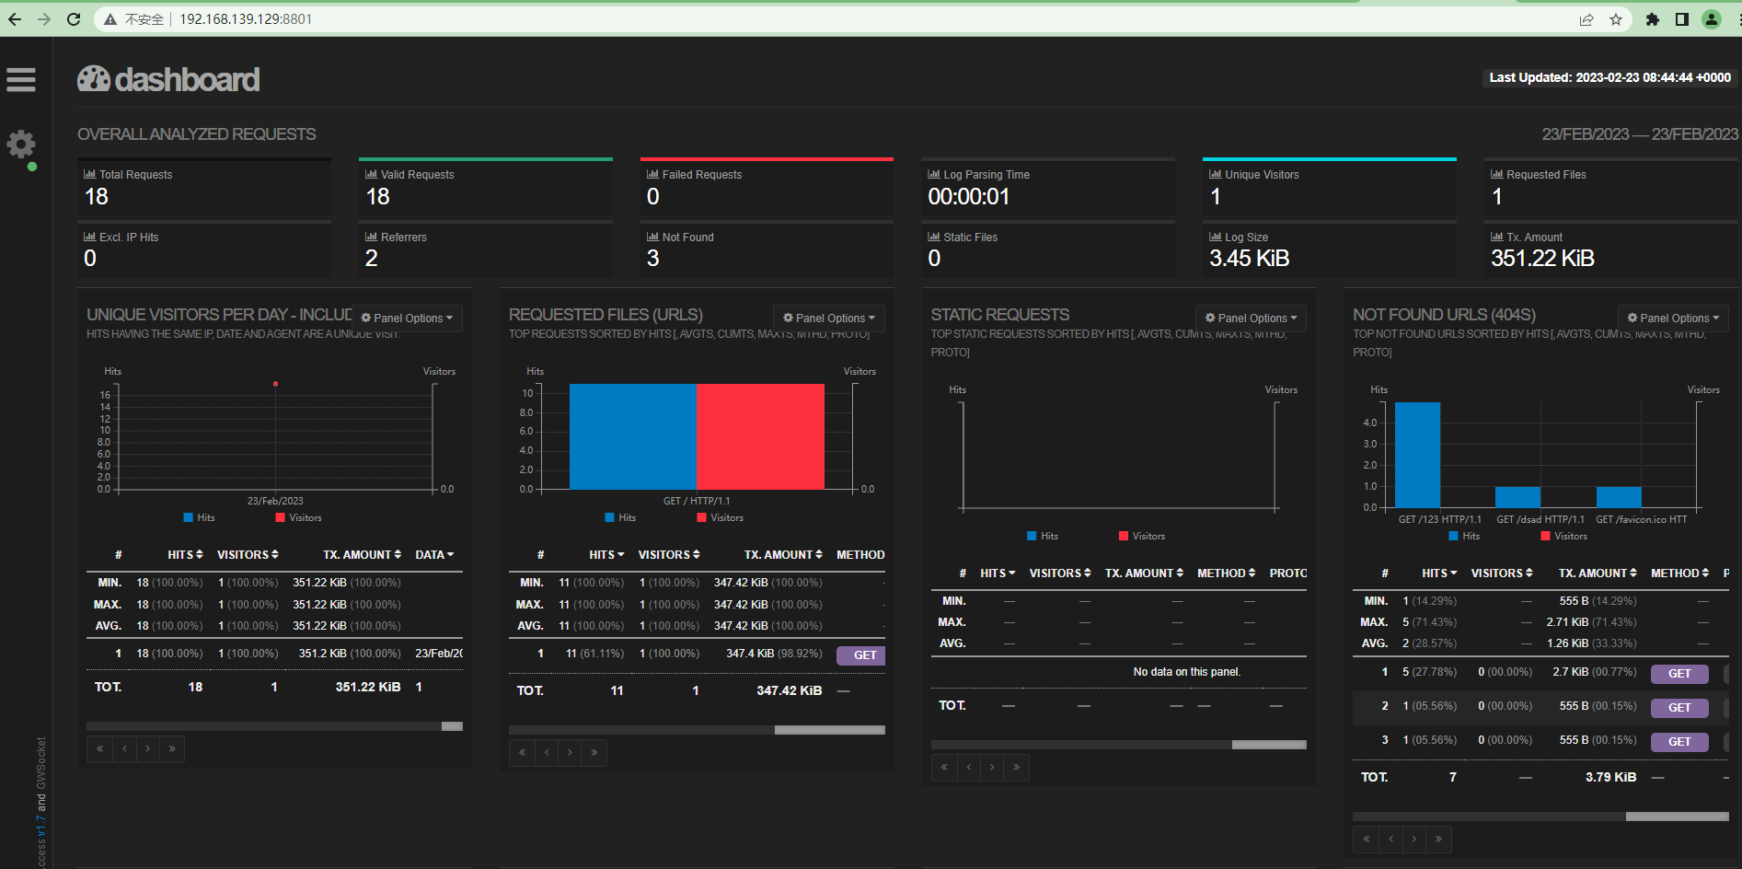This screenshot has width=1742, height=869.
Task: Click the browser address bar URL
Action: click(x=246, y=19)
